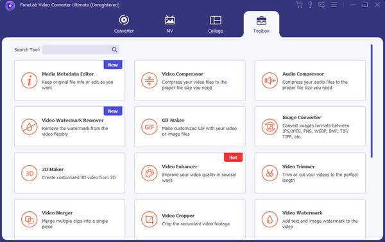385x242 pixels.
Task: Focus the Search Tool input field
Action: 81,50
